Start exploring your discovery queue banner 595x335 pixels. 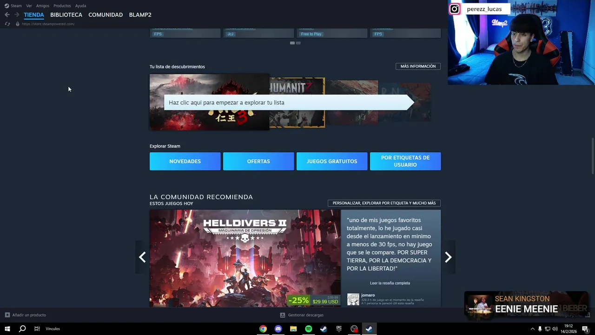289,102
